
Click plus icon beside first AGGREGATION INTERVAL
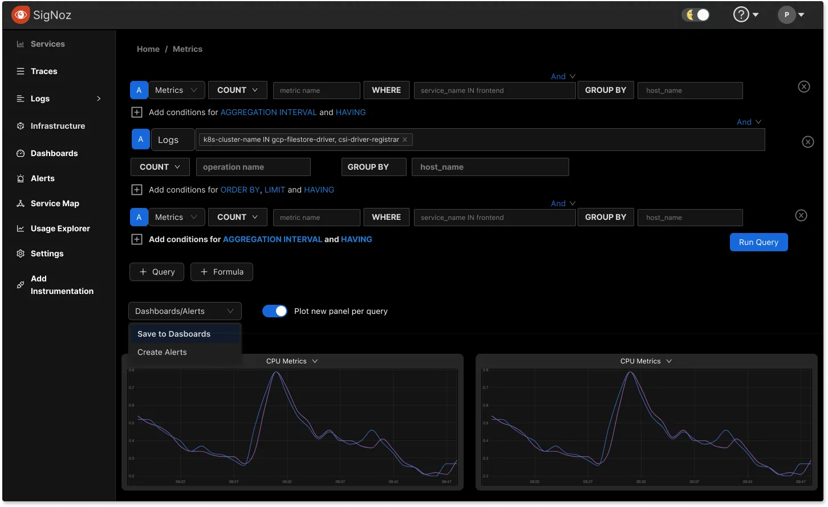137,112
